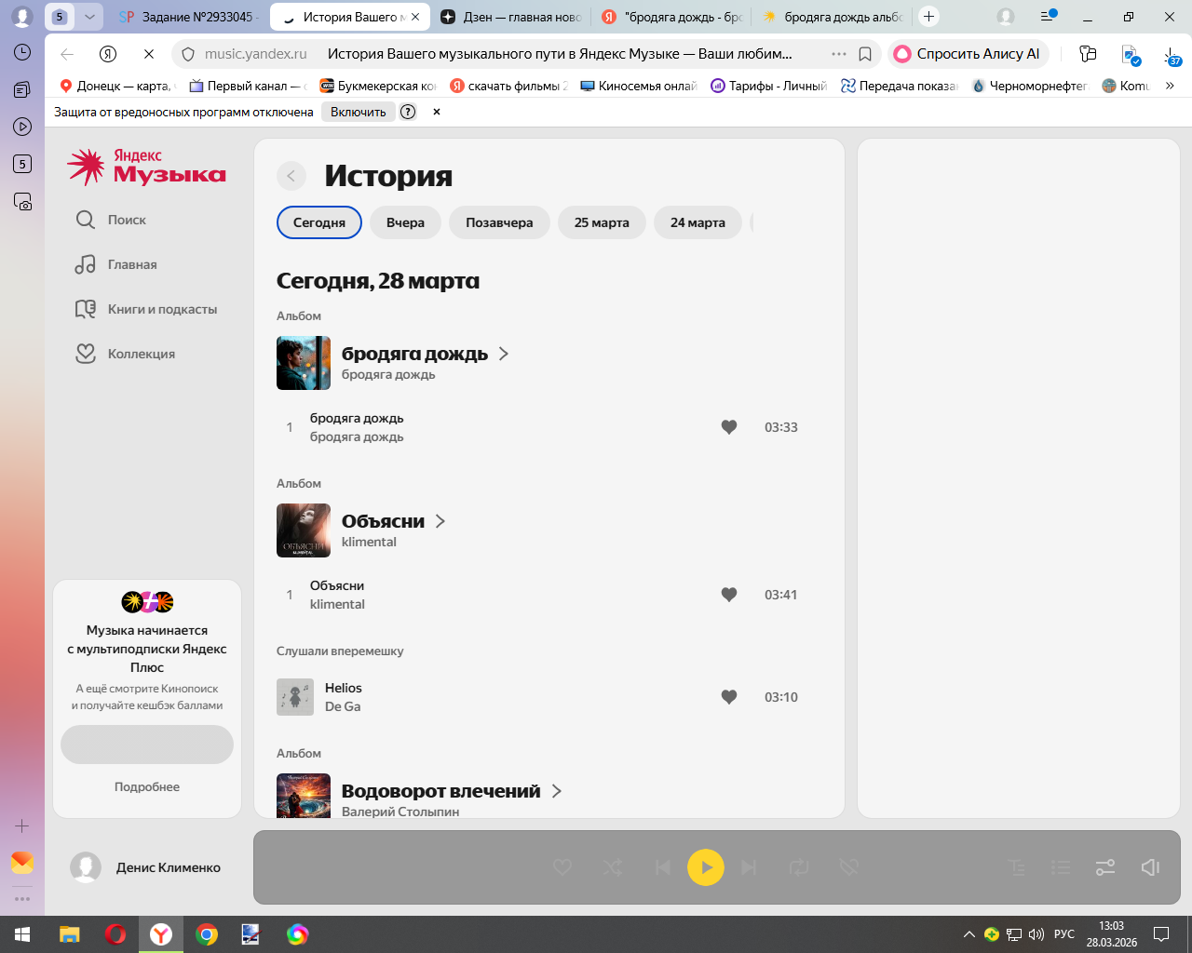Click the Включить protection button

tap(358, 112)
